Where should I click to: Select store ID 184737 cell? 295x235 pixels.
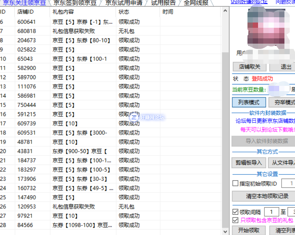point(26,160)
